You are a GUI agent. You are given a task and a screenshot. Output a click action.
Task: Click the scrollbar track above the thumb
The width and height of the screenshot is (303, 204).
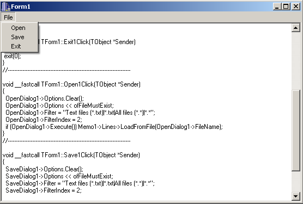(295, 61)
